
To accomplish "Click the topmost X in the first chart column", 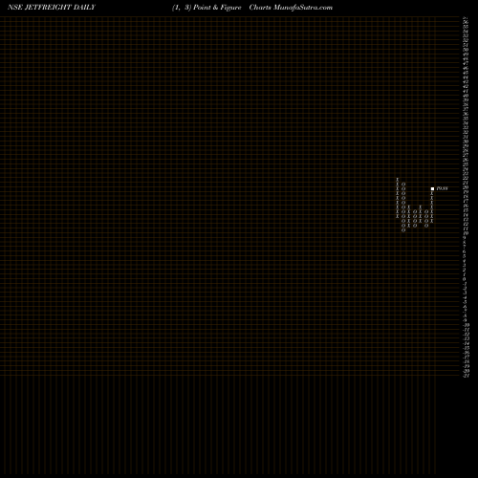I will pos(398,180).
